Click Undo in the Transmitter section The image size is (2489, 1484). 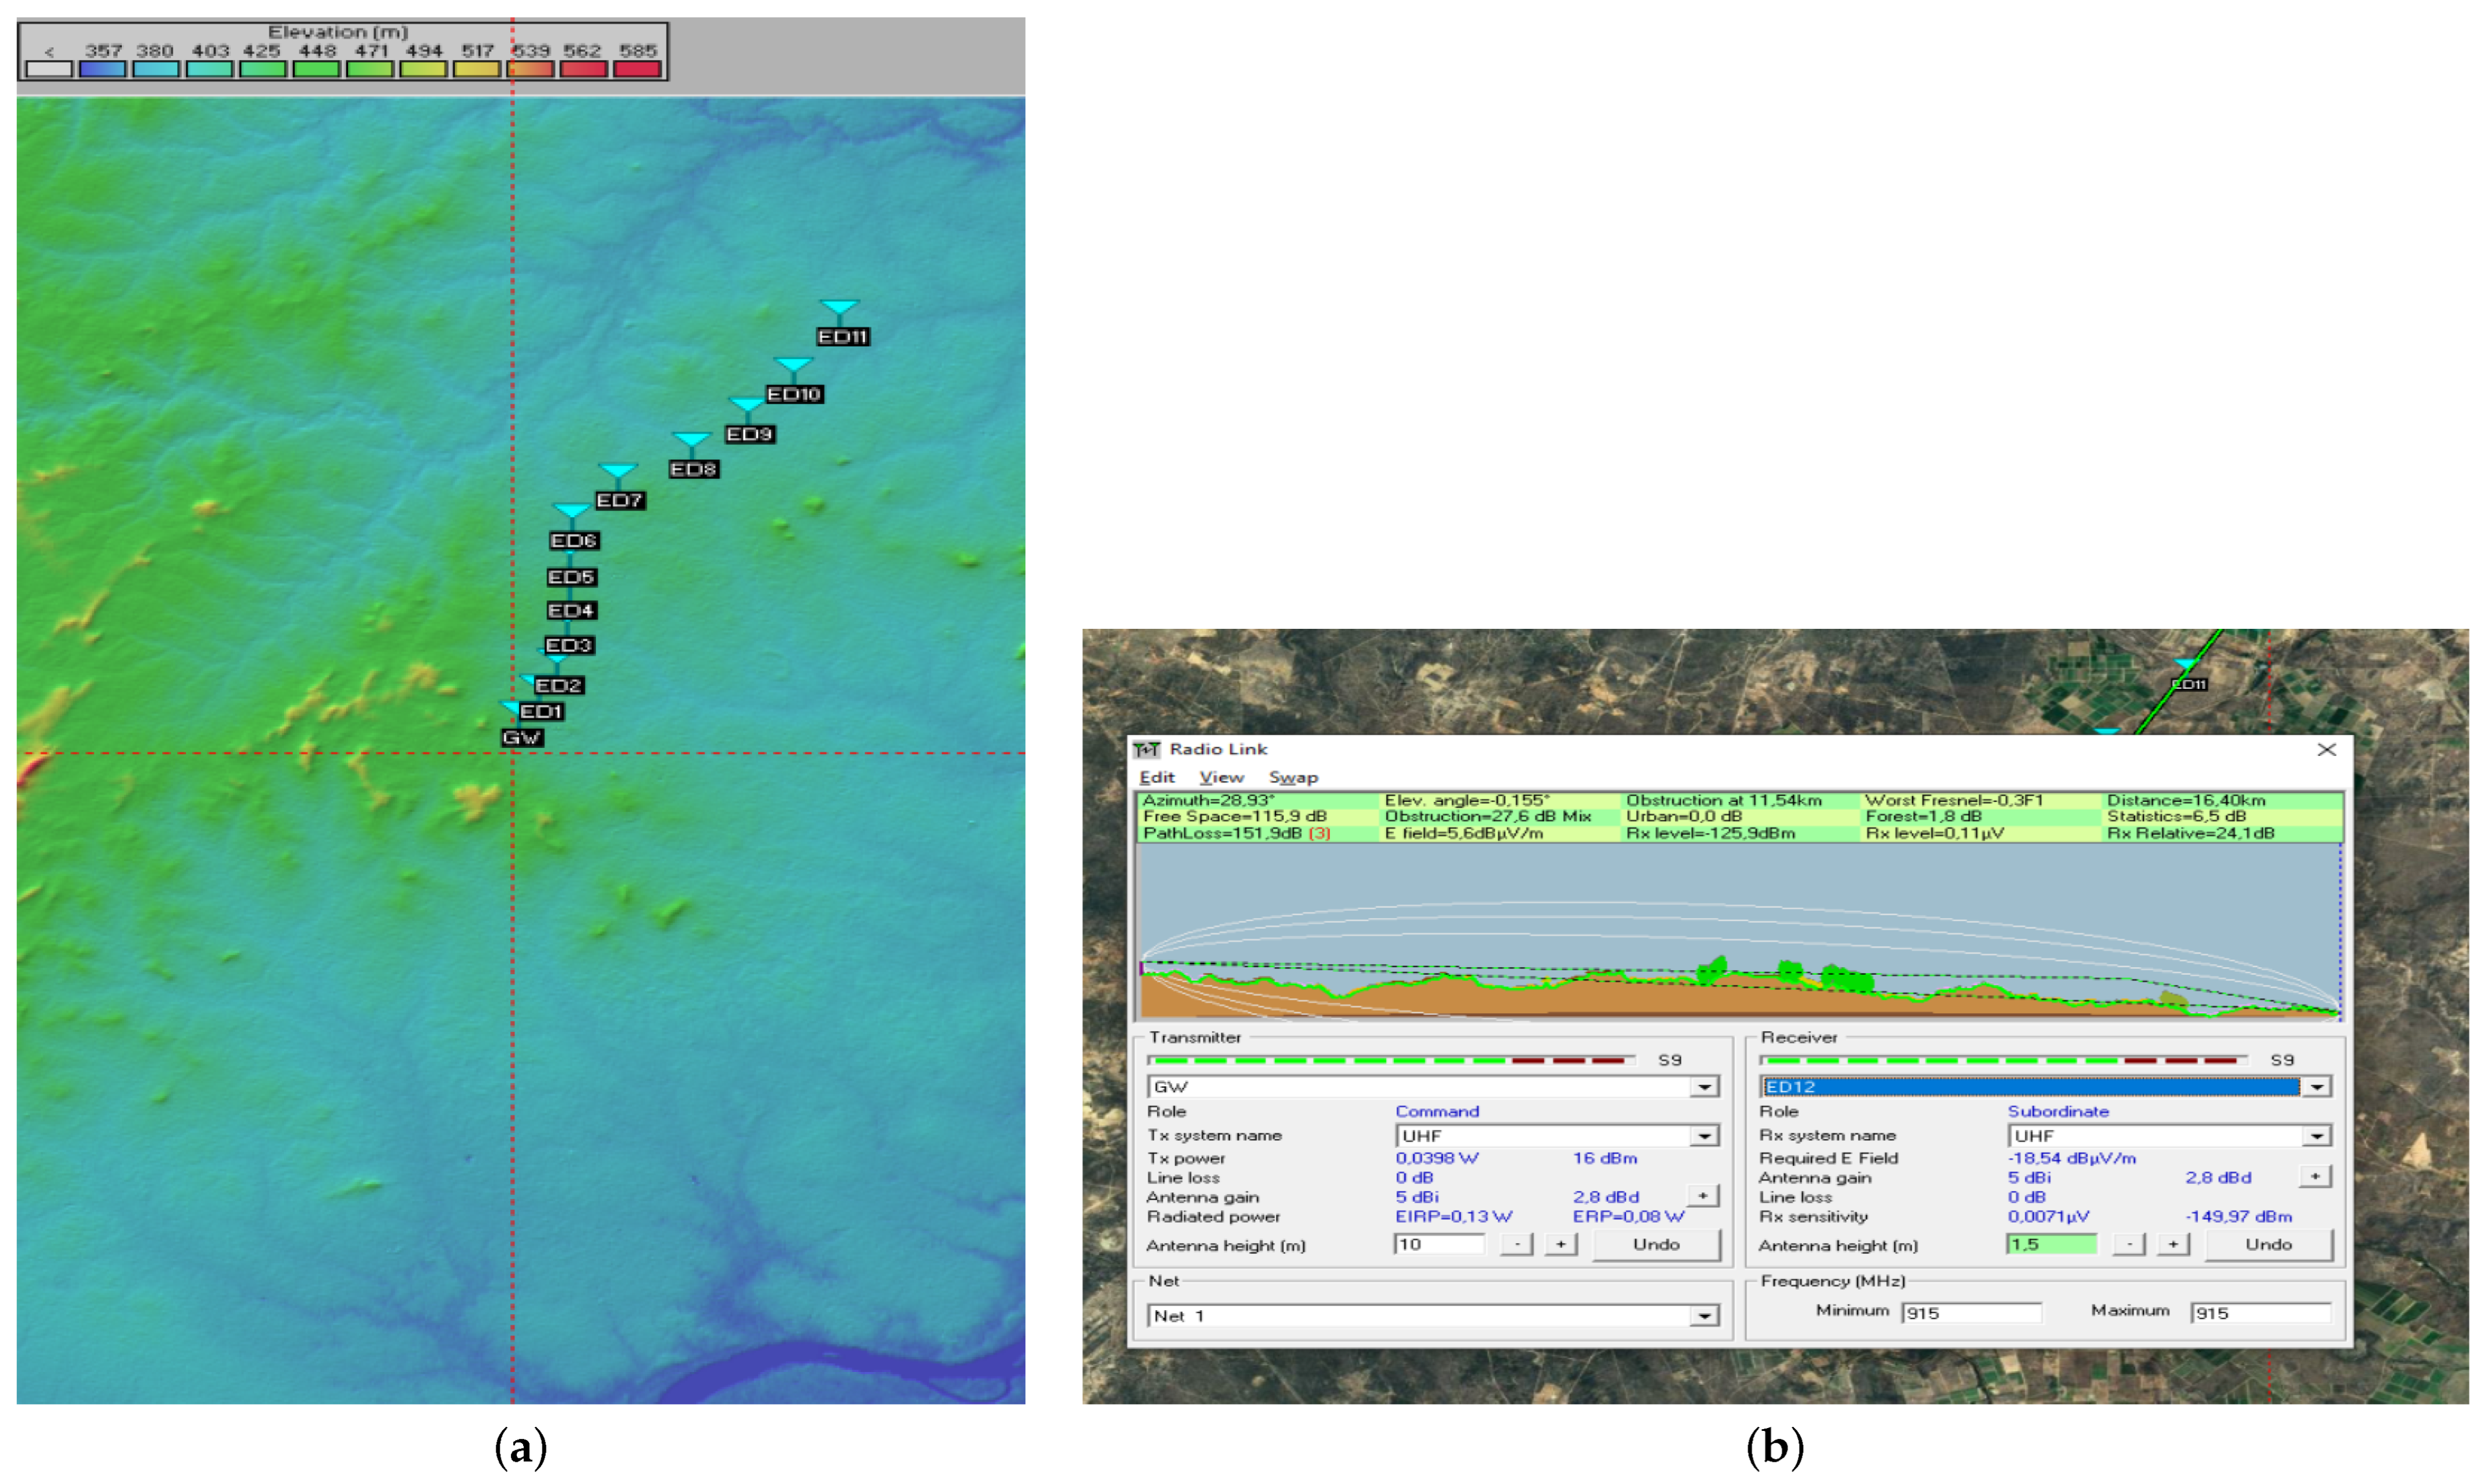(1655, 1244)
